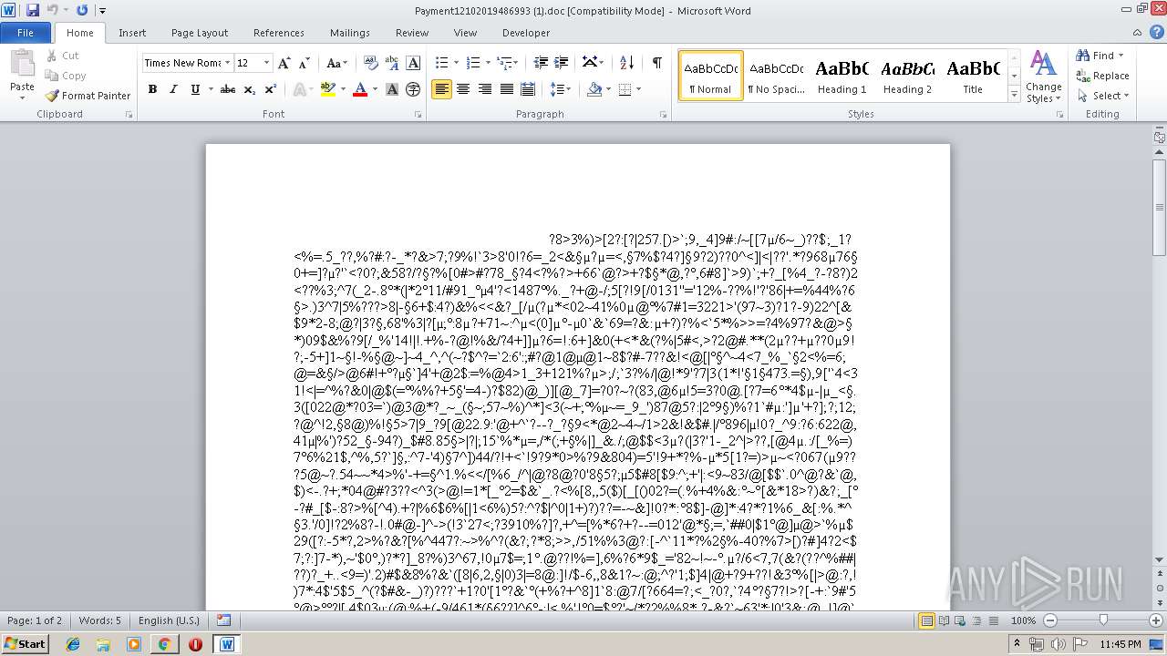
Task: Click the vertical scrollbar thumb
Action: 1160,208
